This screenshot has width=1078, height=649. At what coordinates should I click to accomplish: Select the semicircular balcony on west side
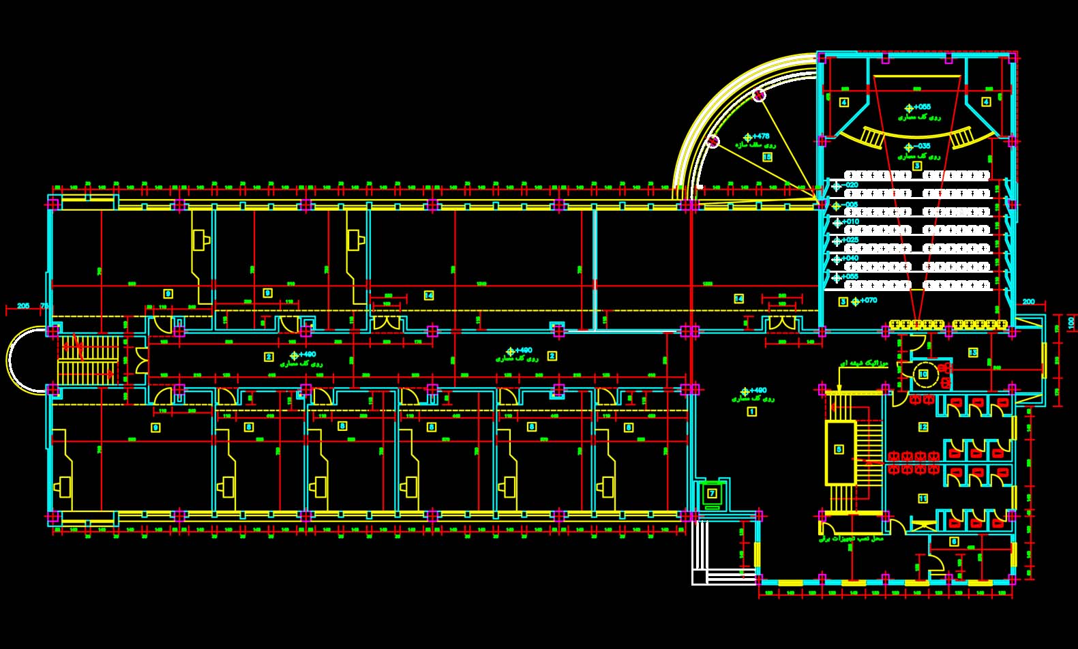coord(24,359)
